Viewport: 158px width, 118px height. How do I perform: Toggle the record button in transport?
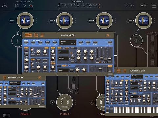(x=31, y=6)
